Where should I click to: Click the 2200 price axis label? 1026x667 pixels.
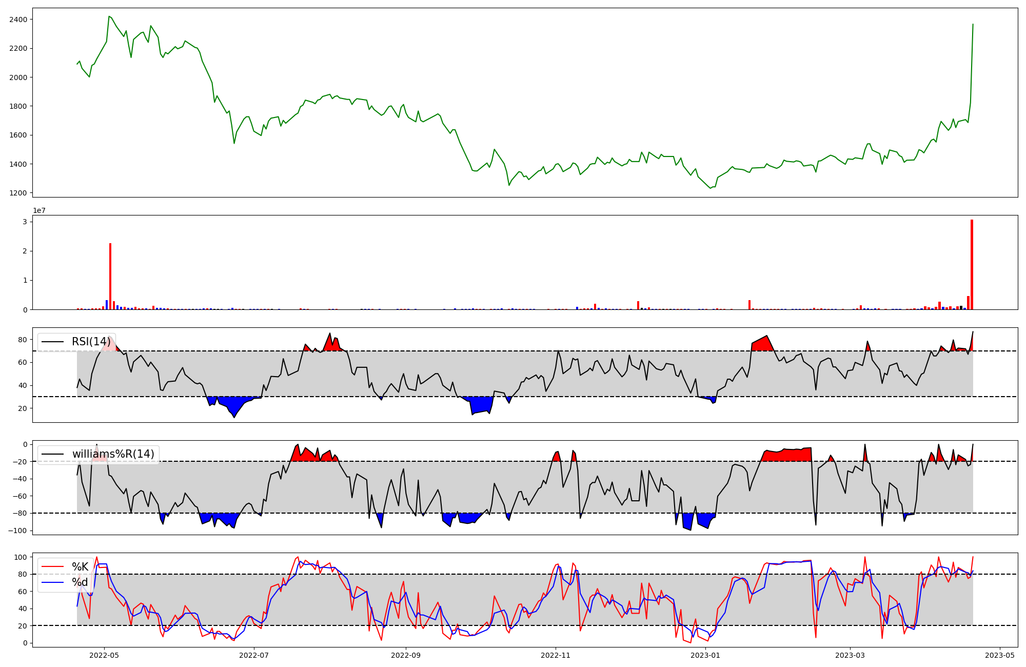[x=18, y=48]
